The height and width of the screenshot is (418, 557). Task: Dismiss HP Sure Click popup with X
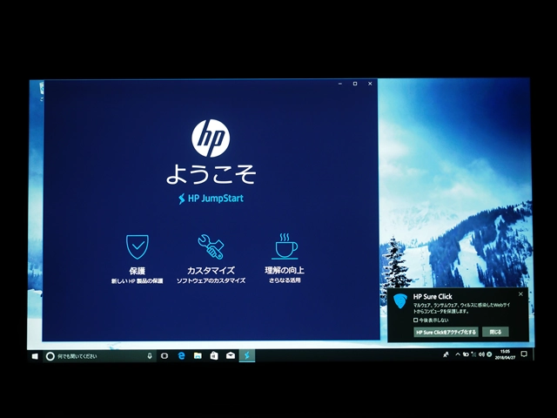click(x=520, y=294)
